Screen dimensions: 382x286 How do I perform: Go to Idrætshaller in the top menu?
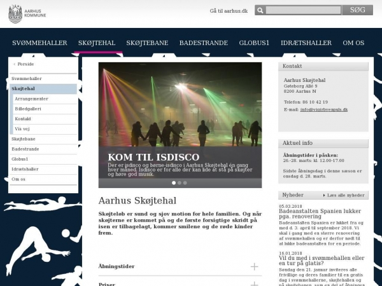point(306,43)
